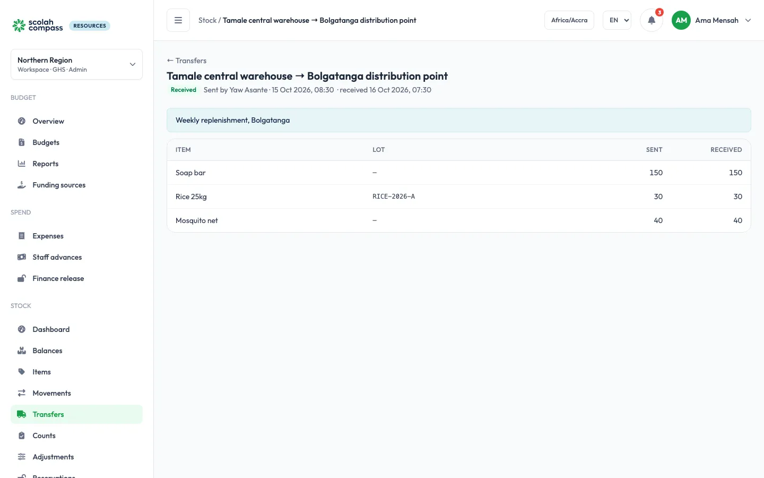This screenshot has width=764, height=478.
Task: Click the Counts clipboard icon
Action: (x=22, y=436)
